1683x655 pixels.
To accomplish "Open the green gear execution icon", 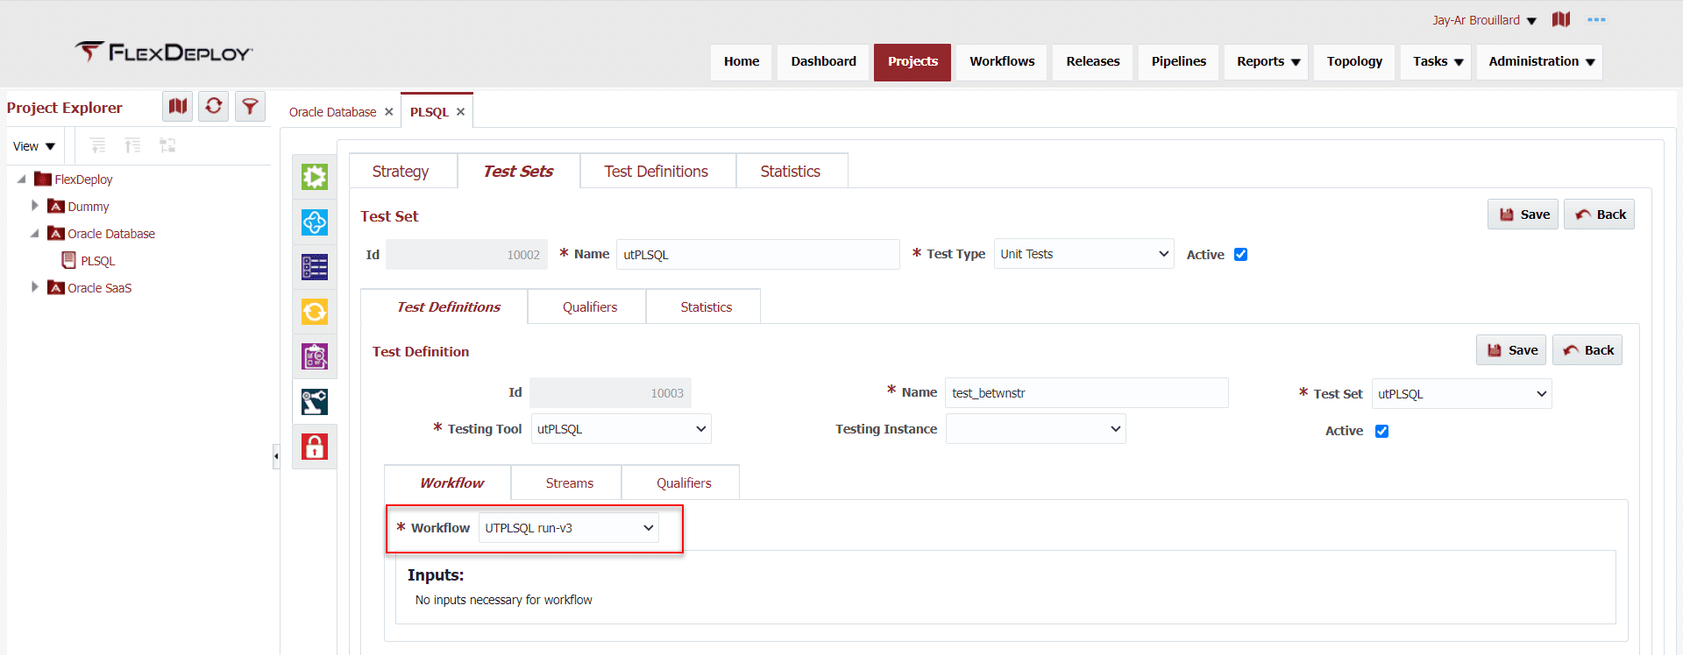I will tap(315, 177).
